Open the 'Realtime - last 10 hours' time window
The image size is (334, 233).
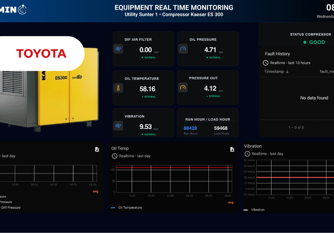coord(290,63)
